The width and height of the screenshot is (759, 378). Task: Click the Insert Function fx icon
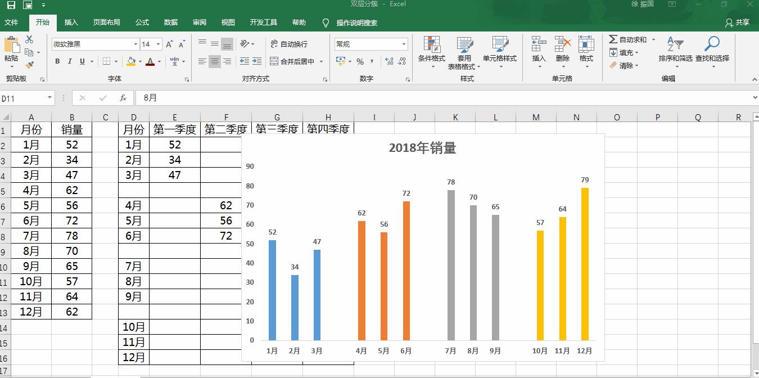click(123, 98)
